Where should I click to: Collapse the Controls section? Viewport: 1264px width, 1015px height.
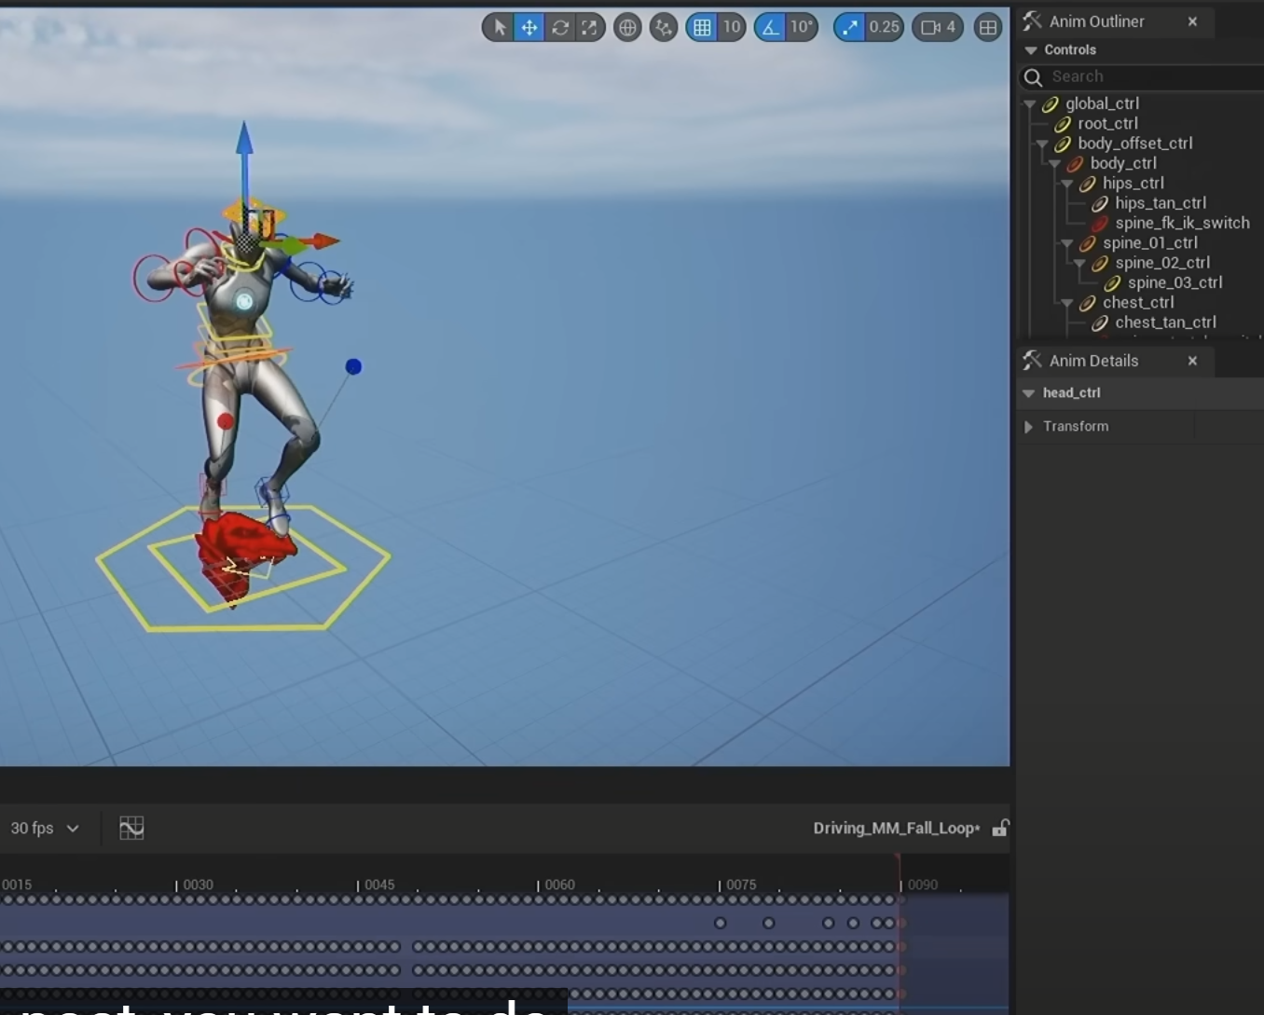(x=1030, y=50)
